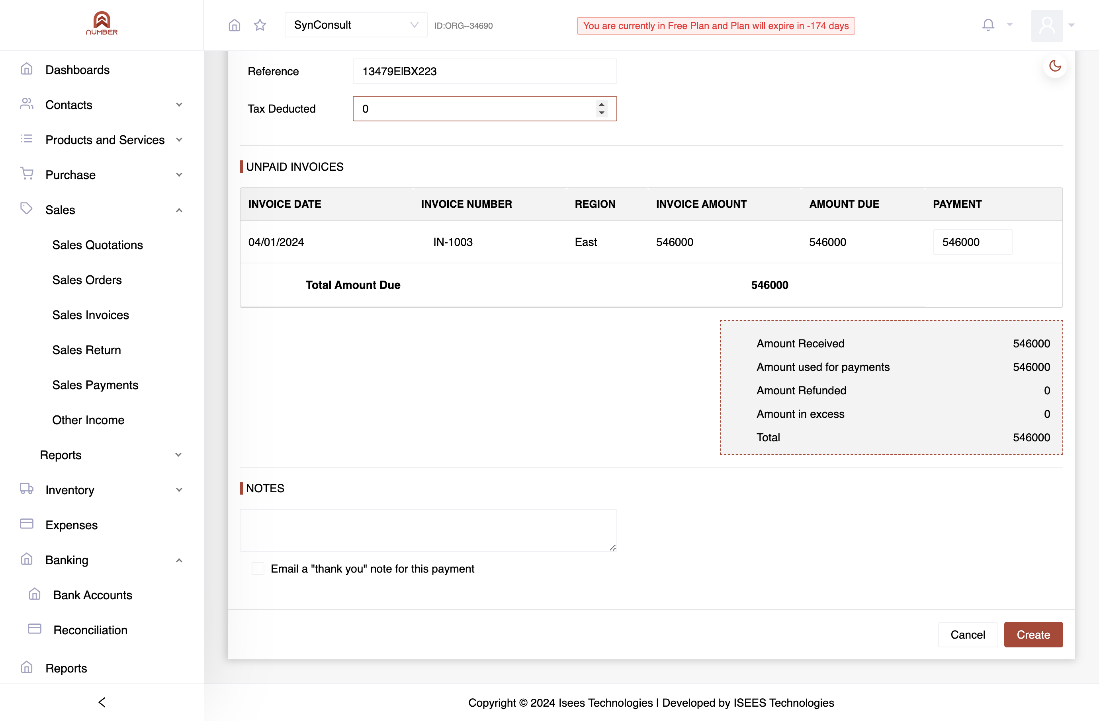The image size is (1099, 721).
Task: Expand the Inventory menu chevron
Action: 179,490
